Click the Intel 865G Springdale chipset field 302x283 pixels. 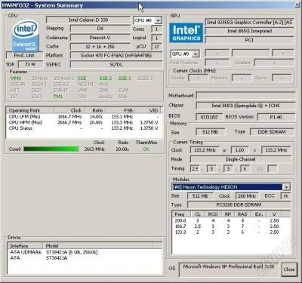click(245, 106)
